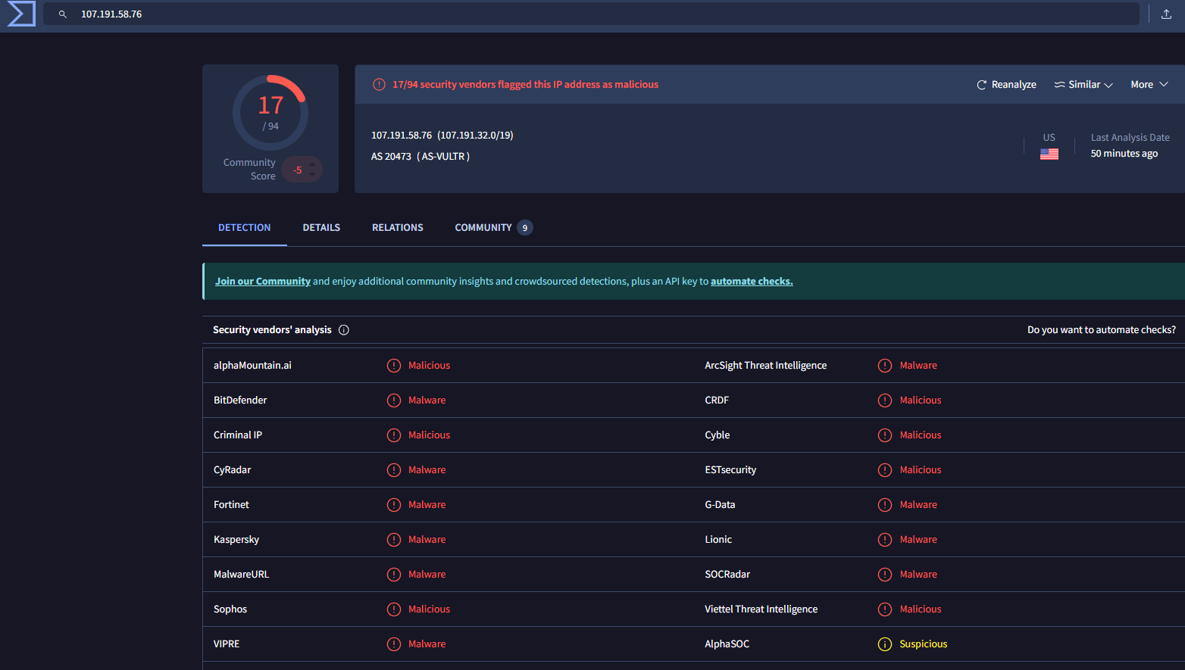Click the Malicious verdict for alphaMountain.ai
Image resolution: width=1185 pixels, height=670 pixels.
(429, 366)
